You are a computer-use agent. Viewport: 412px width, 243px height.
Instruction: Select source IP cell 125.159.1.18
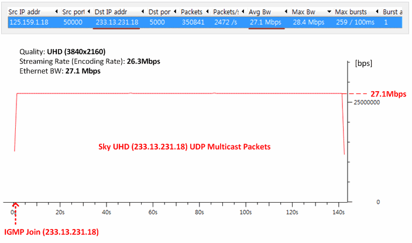pyautogui.click(x=29, y=22)
